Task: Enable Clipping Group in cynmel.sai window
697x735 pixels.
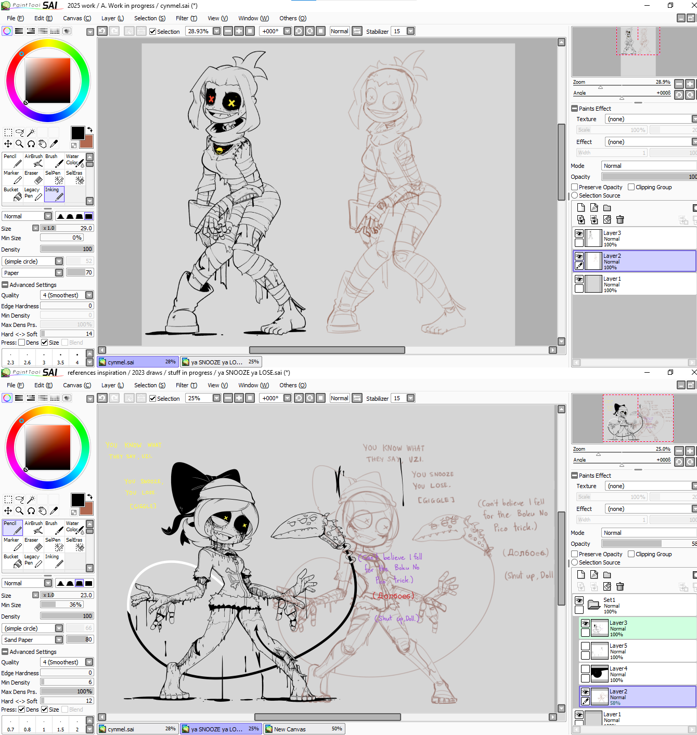Action: 631,187
